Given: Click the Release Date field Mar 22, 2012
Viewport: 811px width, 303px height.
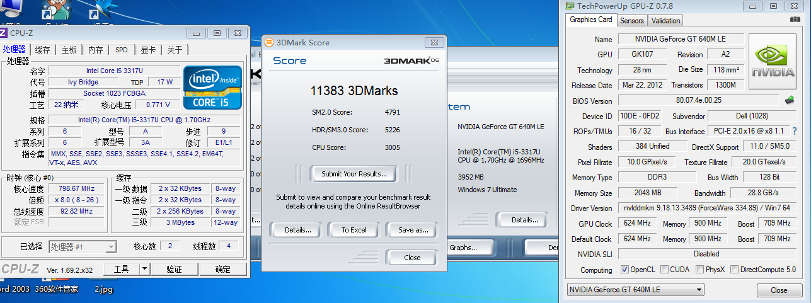Looking at the screenshot, I should pyautogui.click(x=642, y=85).
